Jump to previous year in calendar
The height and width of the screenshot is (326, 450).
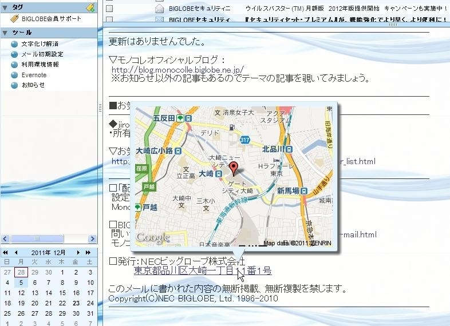5,253
